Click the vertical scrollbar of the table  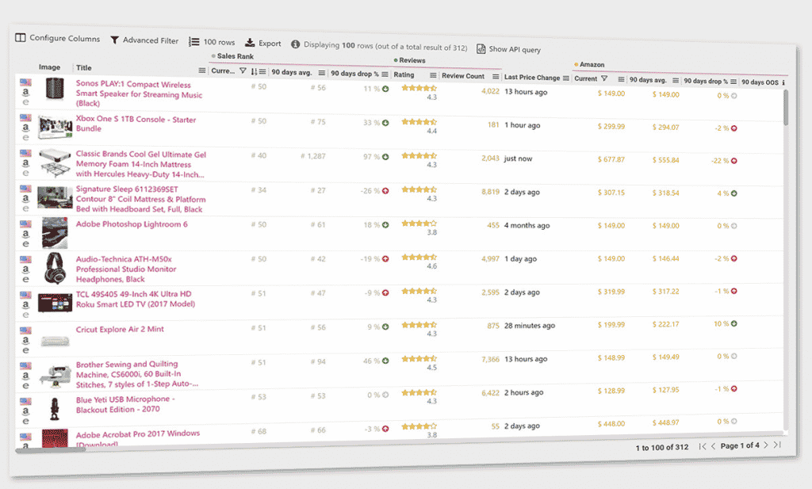point(786,108)
